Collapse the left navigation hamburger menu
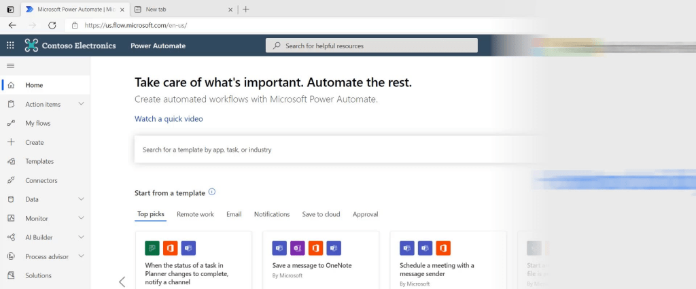The height and width of the screenshot is (289, 696). point(11,66)
